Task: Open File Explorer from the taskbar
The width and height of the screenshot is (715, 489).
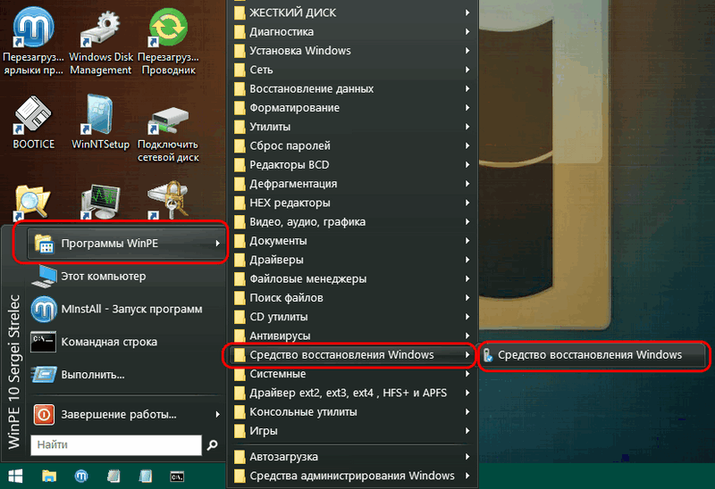Action: pyautogui.click(x=49, y=477)
